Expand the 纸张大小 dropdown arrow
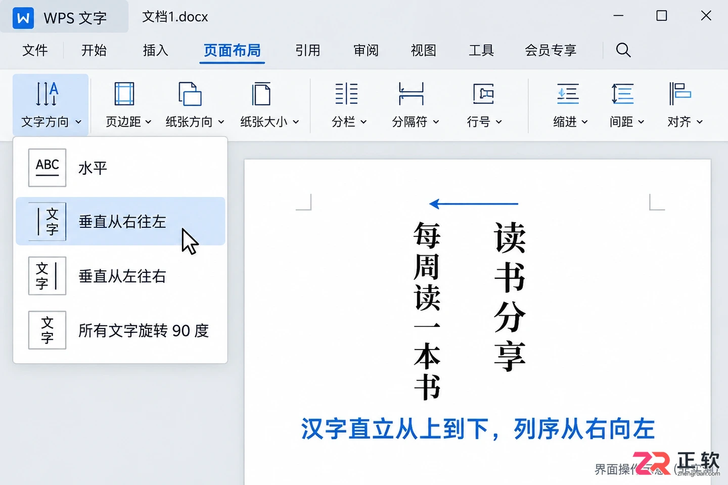 pyautogui.click(x=296, y=122)
